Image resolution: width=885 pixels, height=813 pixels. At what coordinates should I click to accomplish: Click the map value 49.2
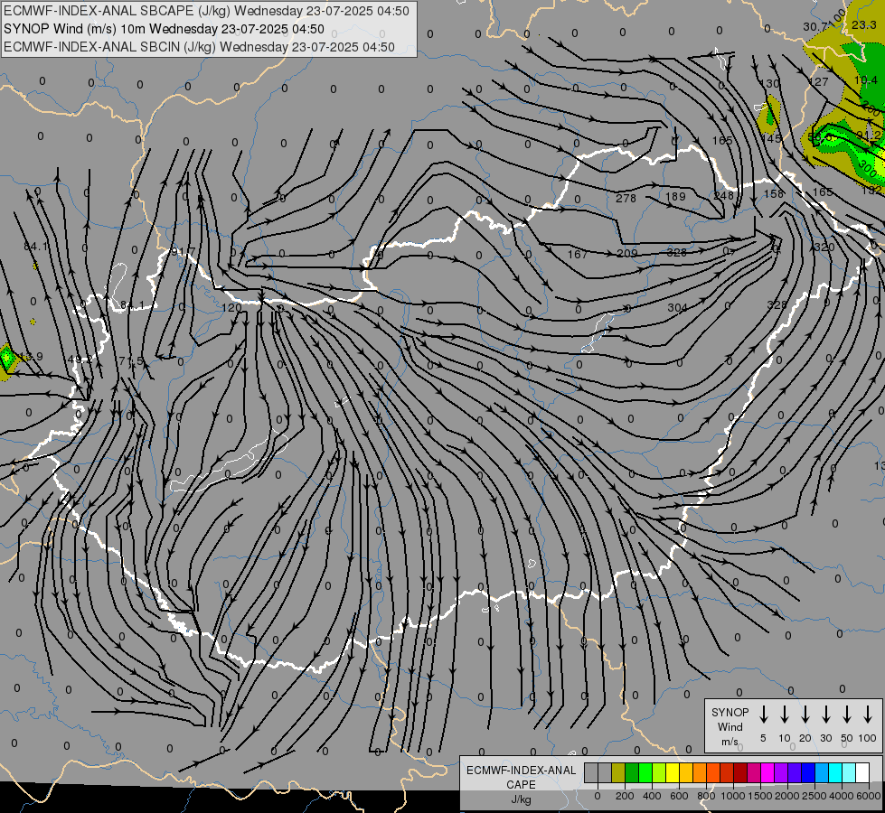click(x=80, y=359)
